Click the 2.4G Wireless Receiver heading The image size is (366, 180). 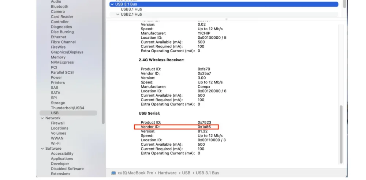pos(161,60)
